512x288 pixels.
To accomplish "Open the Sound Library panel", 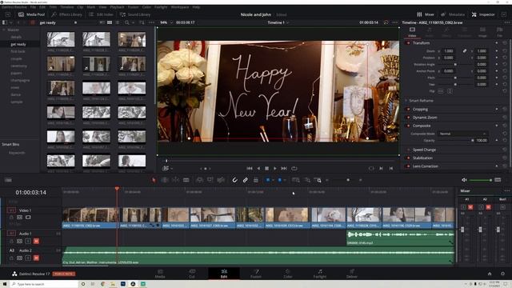I will (x=135, y=14).
